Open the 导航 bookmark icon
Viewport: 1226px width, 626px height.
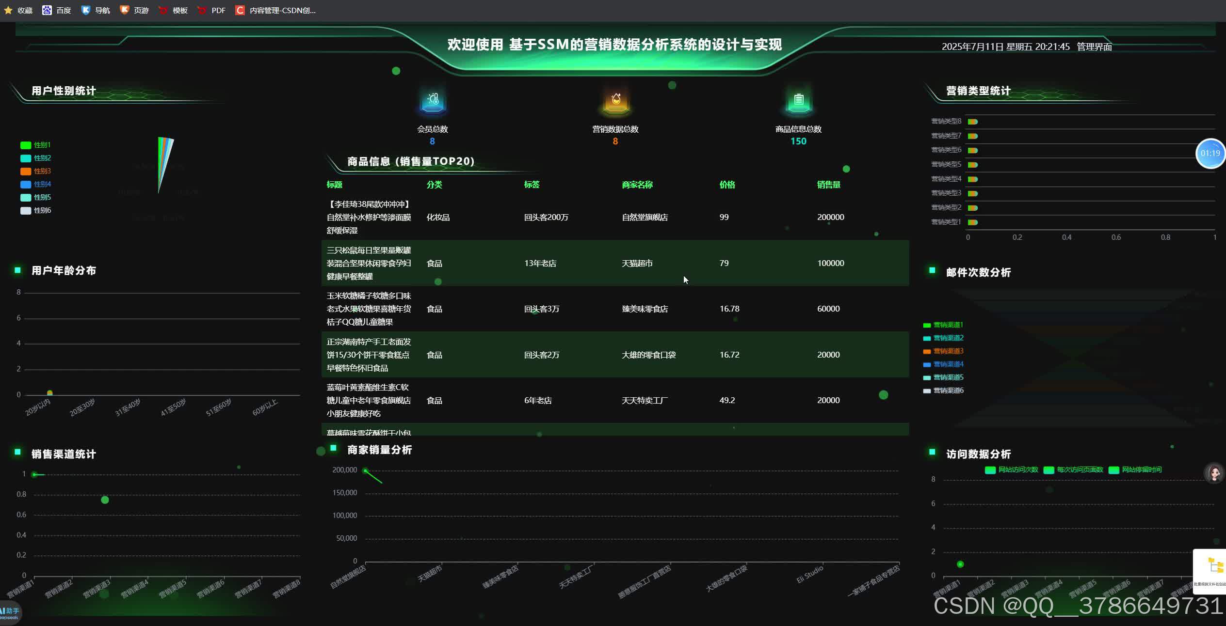(x=85, y=10)
